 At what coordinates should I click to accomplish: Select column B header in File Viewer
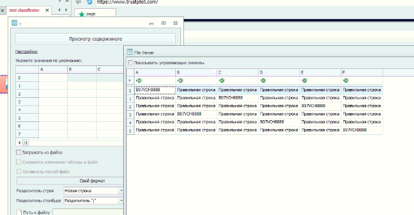coord(196,72)
